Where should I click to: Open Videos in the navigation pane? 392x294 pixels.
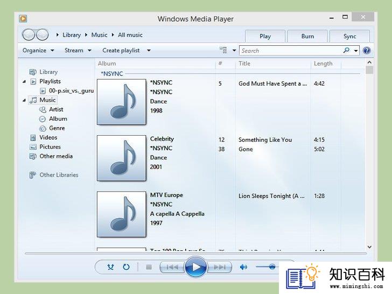48,137
